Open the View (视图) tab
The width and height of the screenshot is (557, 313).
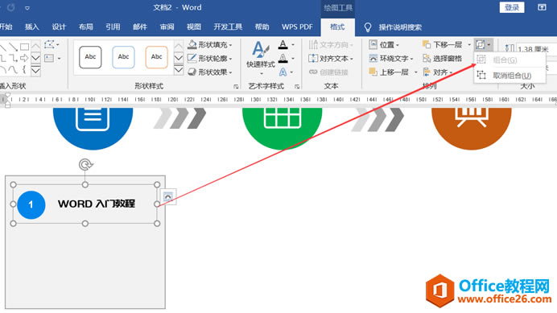point(194,27)
